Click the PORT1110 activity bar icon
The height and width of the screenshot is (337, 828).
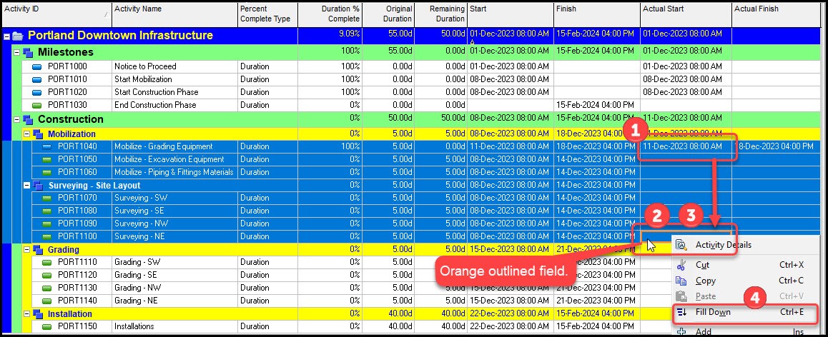pos(48,262)
